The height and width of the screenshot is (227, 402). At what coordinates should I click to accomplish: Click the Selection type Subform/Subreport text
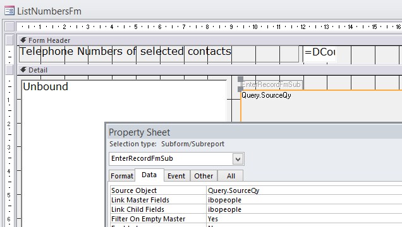pos(167,144)
